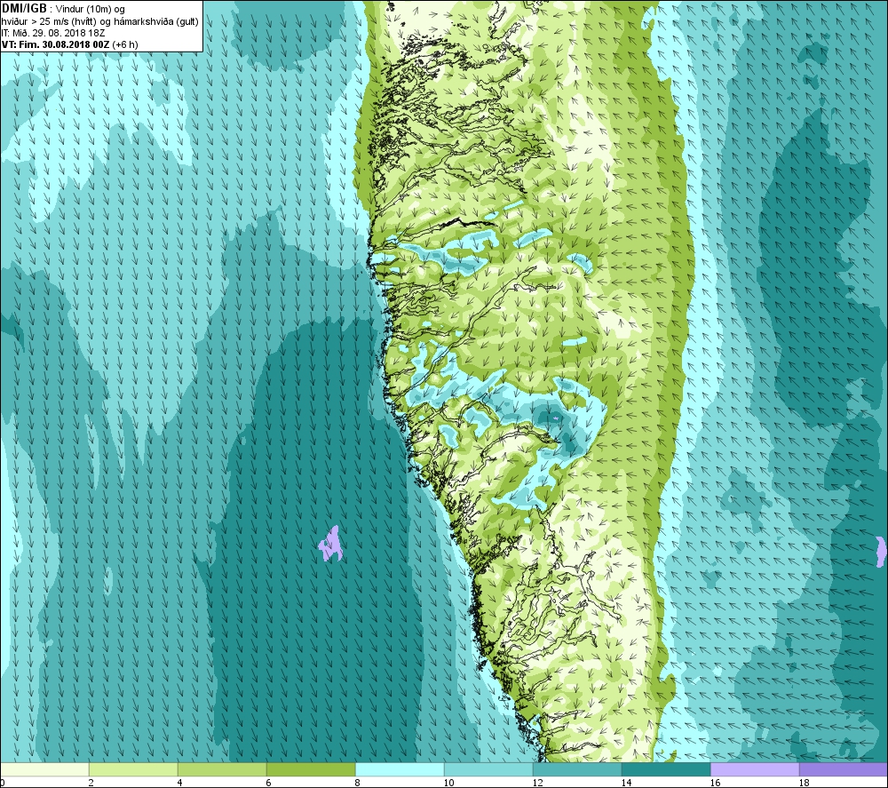Click the 4–6 m/s green legend swatch
Viewport: 888px width, 788px height.
pyautogui.click(x=222, y=769)
